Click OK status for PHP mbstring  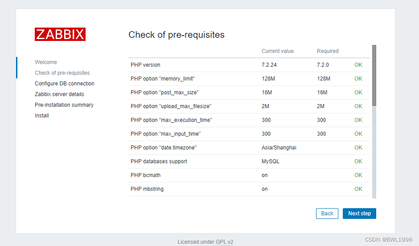pos(358,189)
